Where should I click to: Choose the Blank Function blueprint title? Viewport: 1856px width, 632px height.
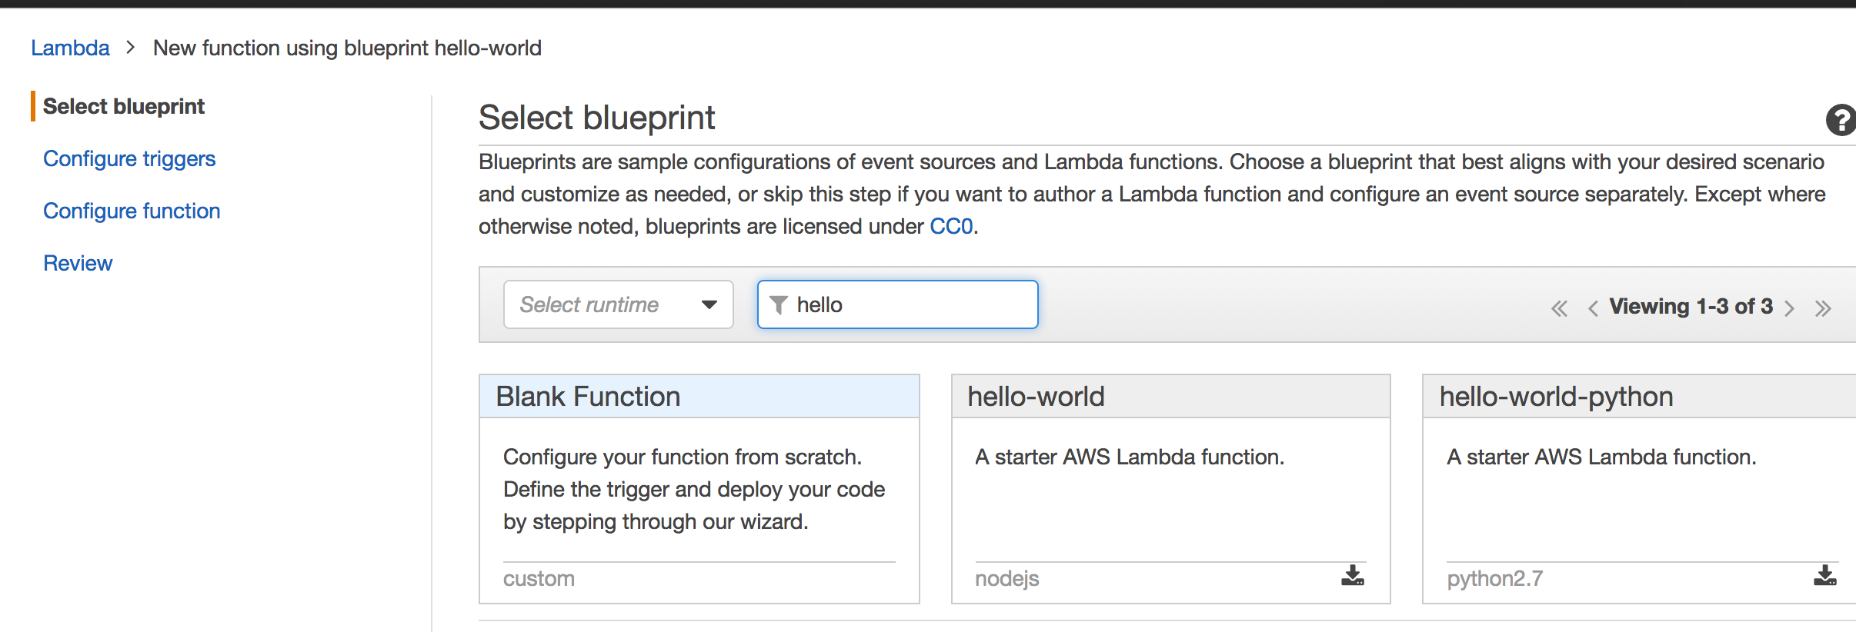(x=588, y=397)
